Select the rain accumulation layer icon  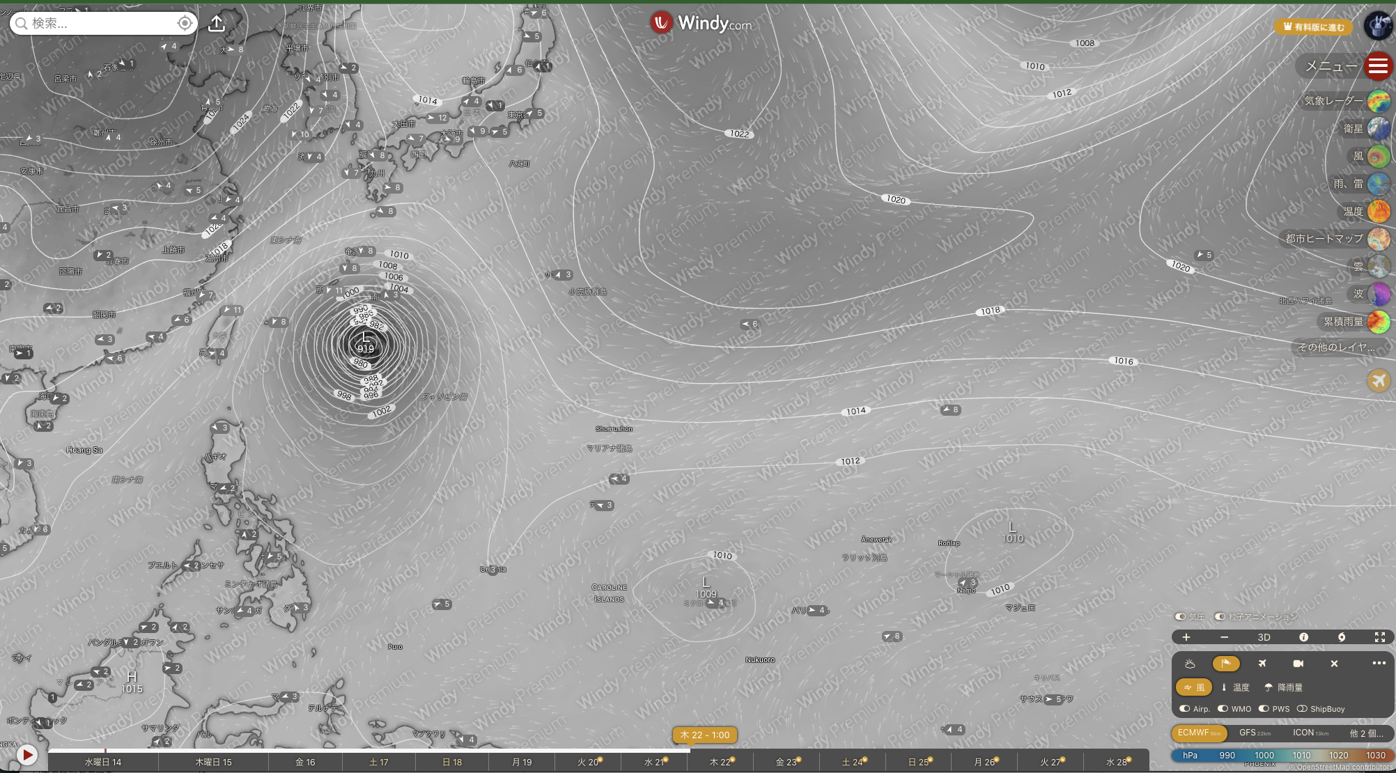tap(1378, 322)
